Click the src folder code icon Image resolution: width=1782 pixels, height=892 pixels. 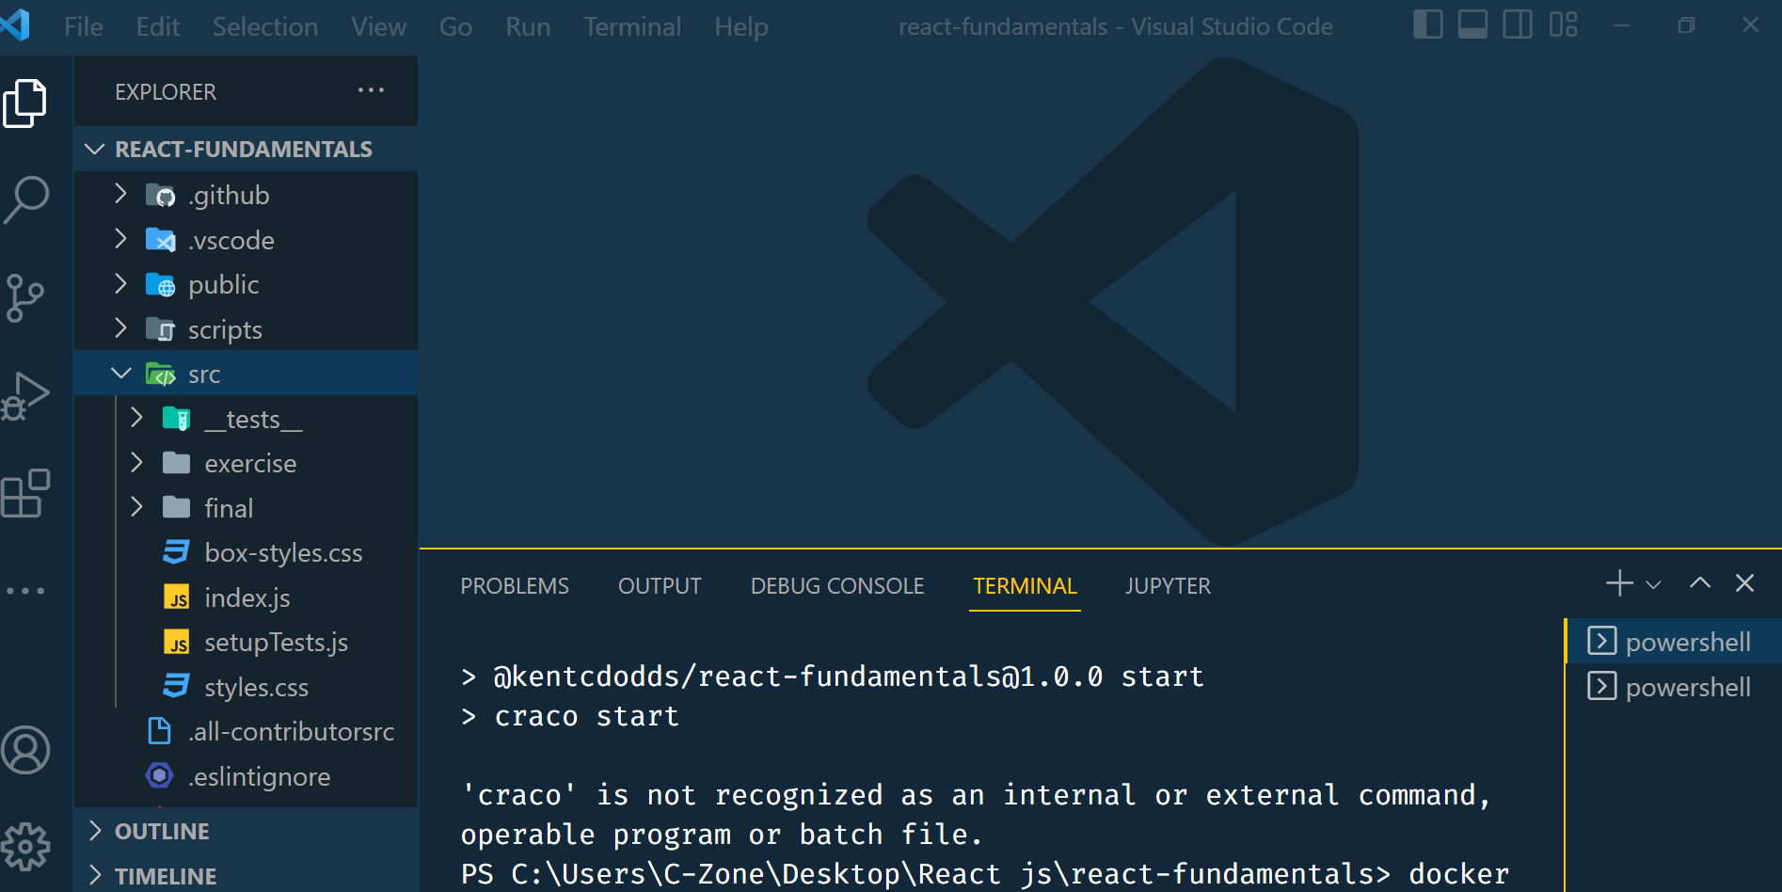[161, 374]
